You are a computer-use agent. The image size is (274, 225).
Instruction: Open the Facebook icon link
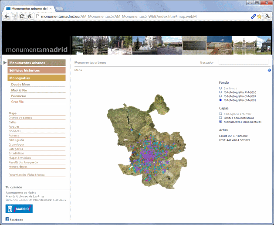click(7, 219)
